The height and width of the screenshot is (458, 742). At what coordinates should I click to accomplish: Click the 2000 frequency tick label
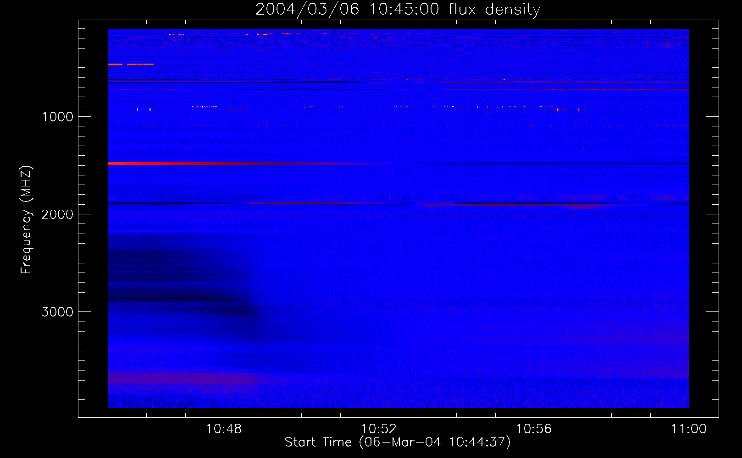(57, 214)
